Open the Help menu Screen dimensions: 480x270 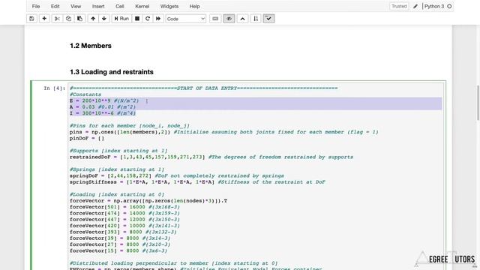point(194,6)
